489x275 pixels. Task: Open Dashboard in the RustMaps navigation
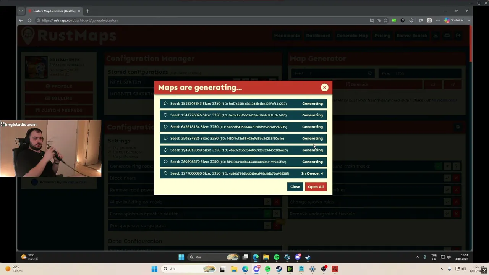tap(318, 36)
